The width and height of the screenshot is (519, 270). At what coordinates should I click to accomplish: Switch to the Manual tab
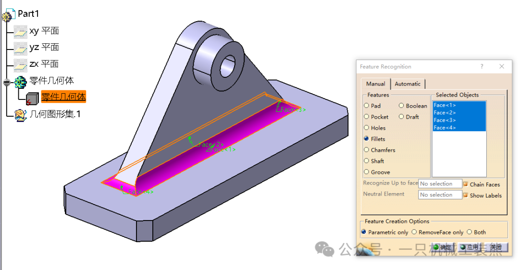coord(376,84)
